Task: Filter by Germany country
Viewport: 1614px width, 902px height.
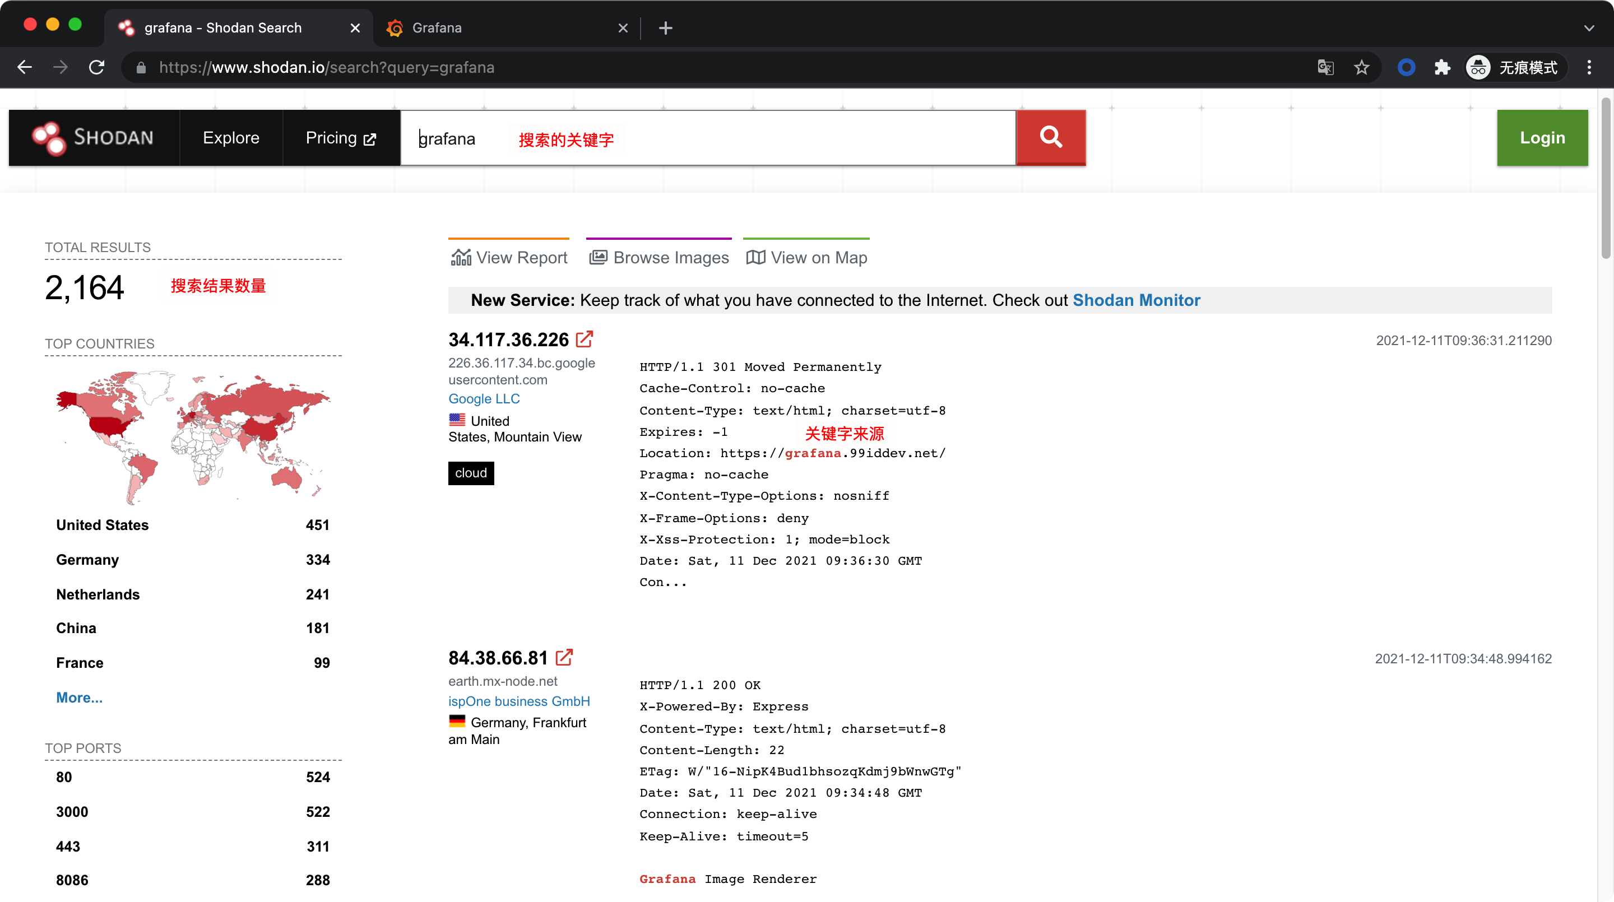Action: pos(192,559)
